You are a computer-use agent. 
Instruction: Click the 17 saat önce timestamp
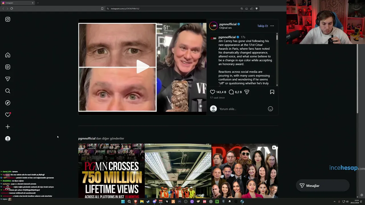pos(217,98)
